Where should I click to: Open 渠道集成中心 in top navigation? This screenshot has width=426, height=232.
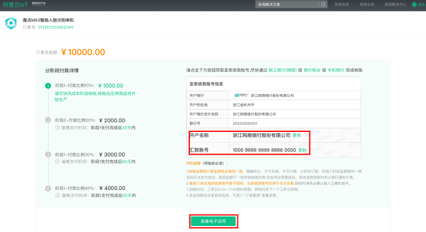click(x=395, y=4)
